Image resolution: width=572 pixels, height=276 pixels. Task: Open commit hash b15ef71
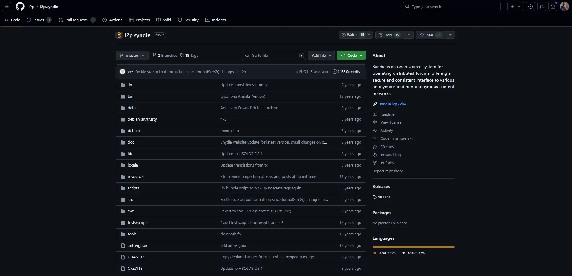click(x=302, y=72)
